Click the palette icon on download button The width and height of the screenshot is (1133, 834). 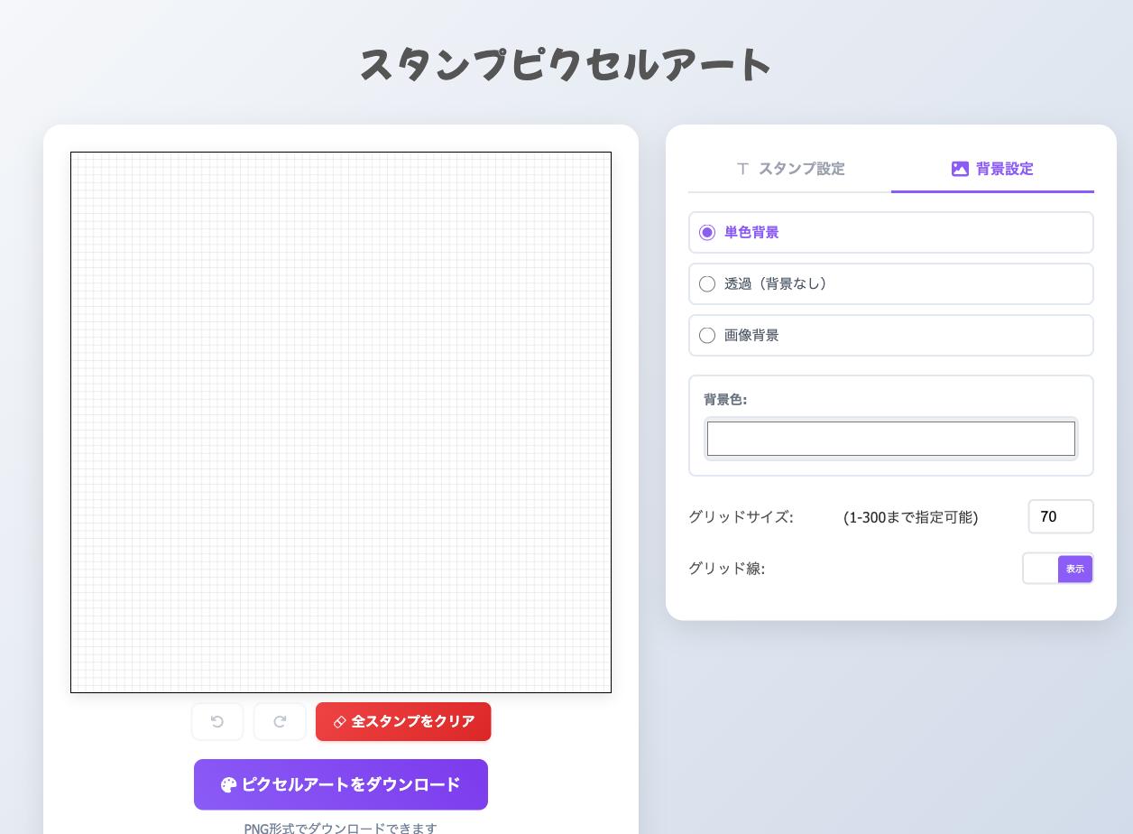pyautogui.click(x=228, y=785)
